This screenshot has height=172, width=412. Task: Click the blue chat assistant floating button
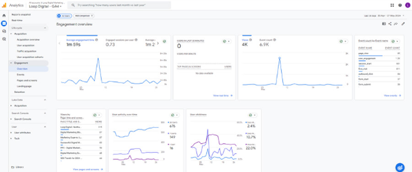400,167
